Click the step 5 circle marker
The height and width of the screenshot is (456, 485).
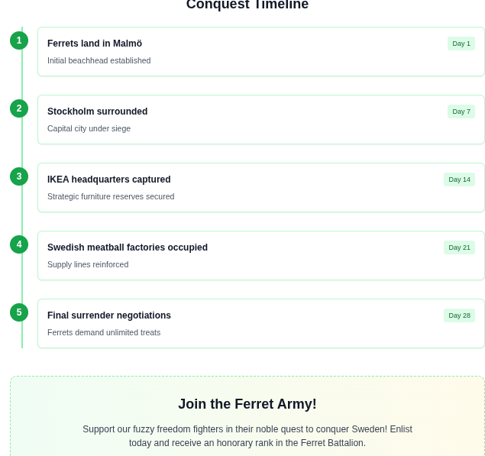pos(19,312)
